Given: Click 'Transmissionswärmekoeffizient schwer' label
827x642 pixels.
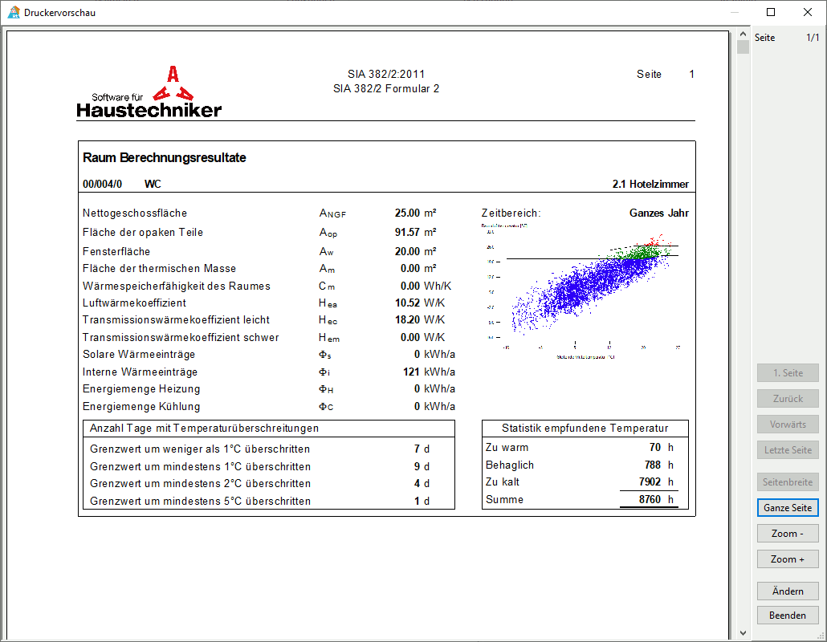Looking at the screenshot, I should [181, 337].
